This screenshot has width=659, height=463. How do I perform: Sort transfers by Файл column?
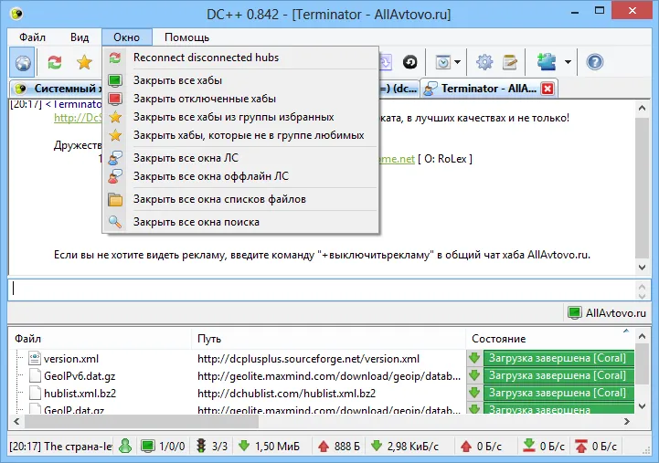pyautogui.click(x=100, y=339)
